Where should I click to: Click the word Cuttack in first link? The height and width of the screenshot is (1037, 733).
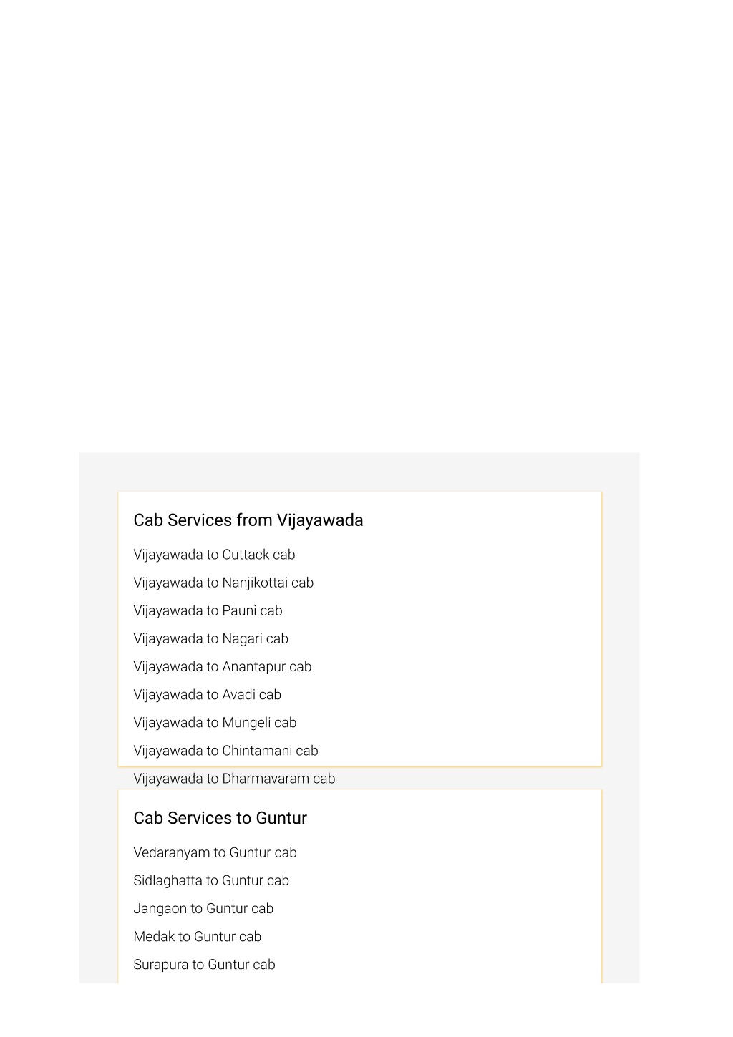point(246,555)
